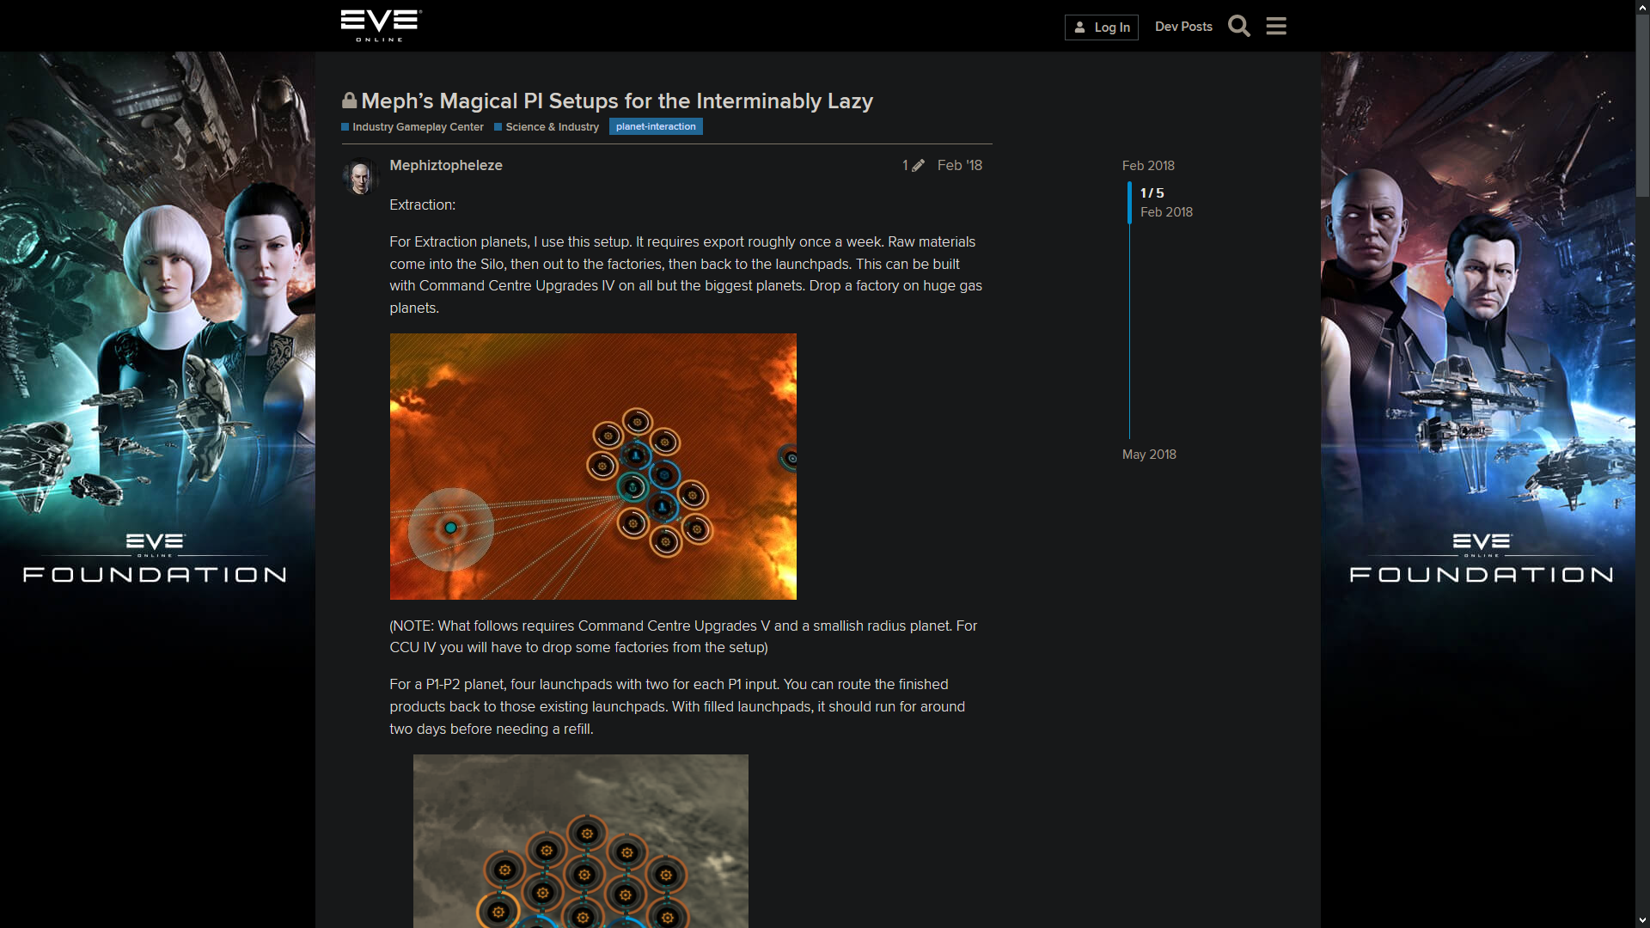Screen dimensions: 1650x928
Task: Click the extraction planet setup screenshot thumbnail
Action: pos(593,466)
